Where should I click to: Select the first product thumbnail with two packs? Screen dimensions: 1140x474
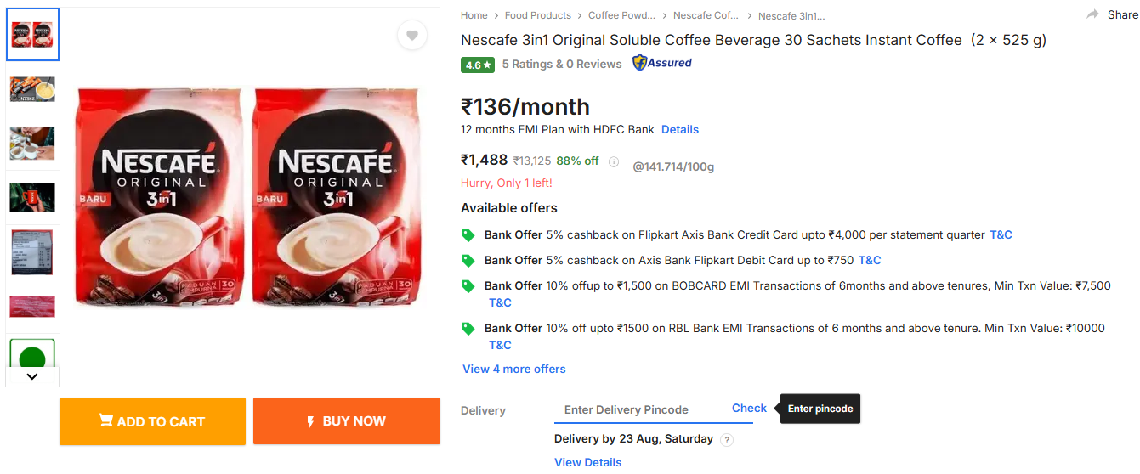point(32,35)
